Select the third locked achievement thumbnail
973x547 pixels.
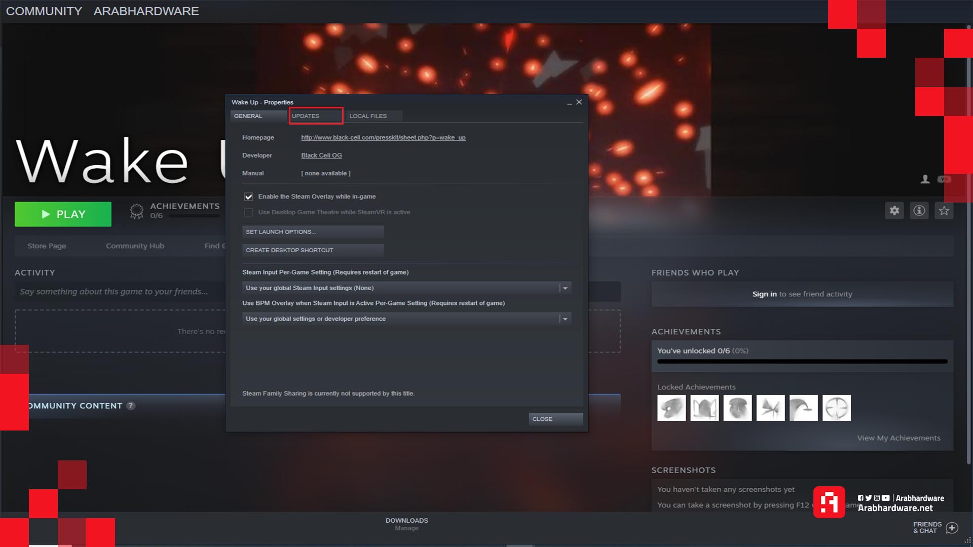point(737,408)
